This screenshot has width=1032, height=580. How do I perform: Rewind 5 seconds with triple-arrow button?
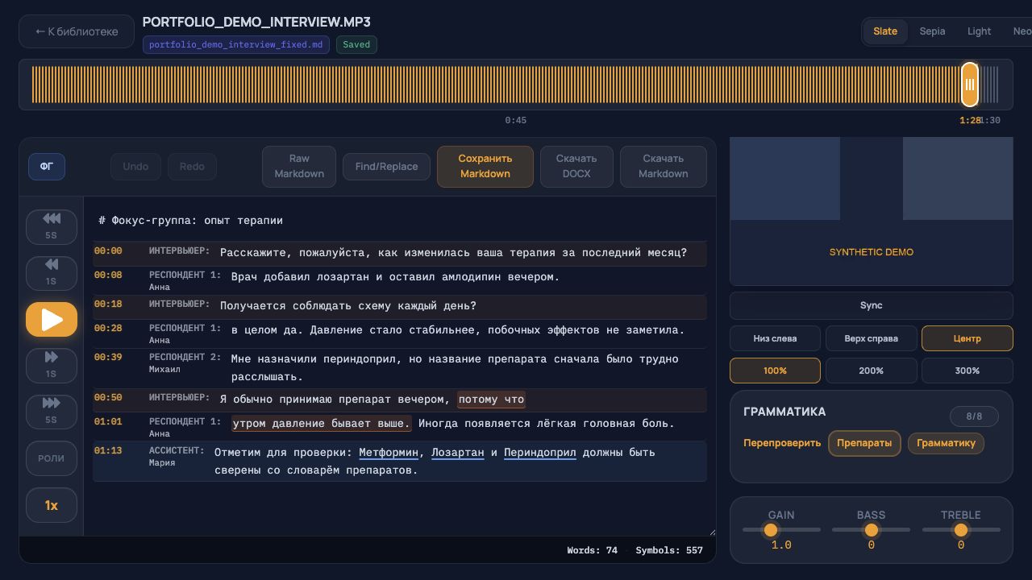(52, 226)
